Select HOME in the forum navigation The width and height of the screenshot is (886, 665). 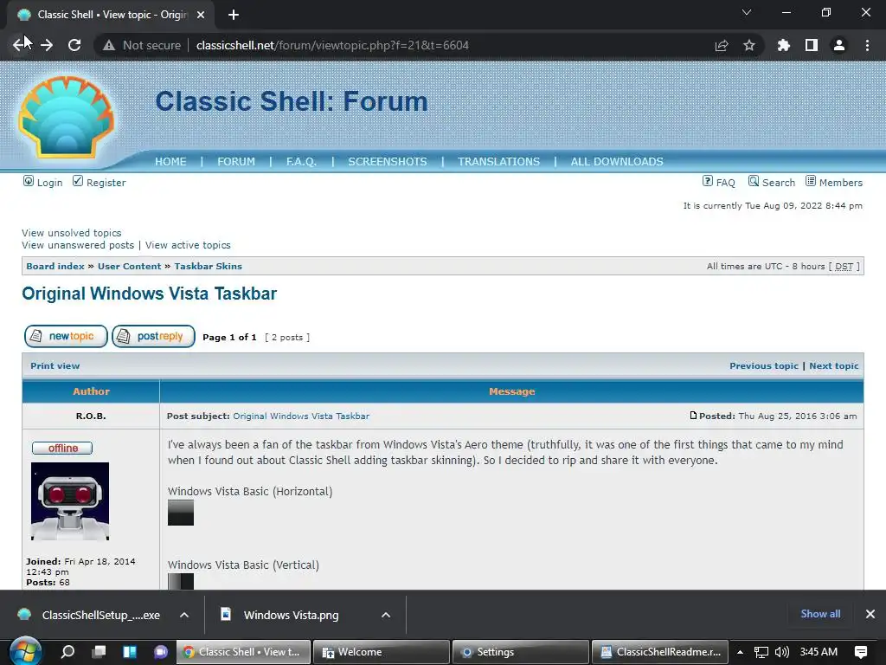(170, 161)
